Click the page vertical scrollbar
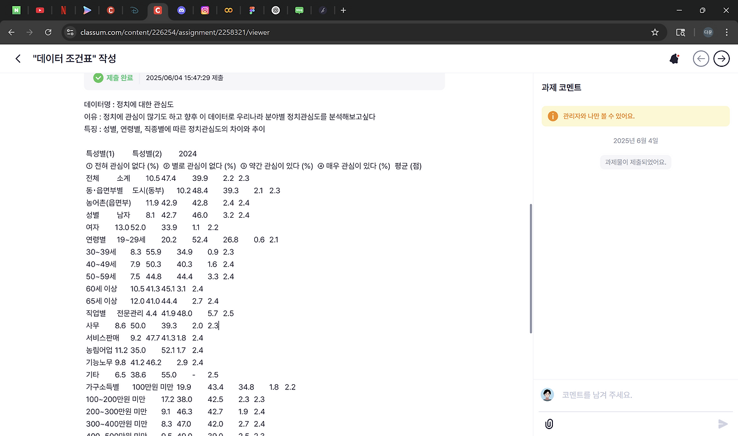 [x=530, y=268]
